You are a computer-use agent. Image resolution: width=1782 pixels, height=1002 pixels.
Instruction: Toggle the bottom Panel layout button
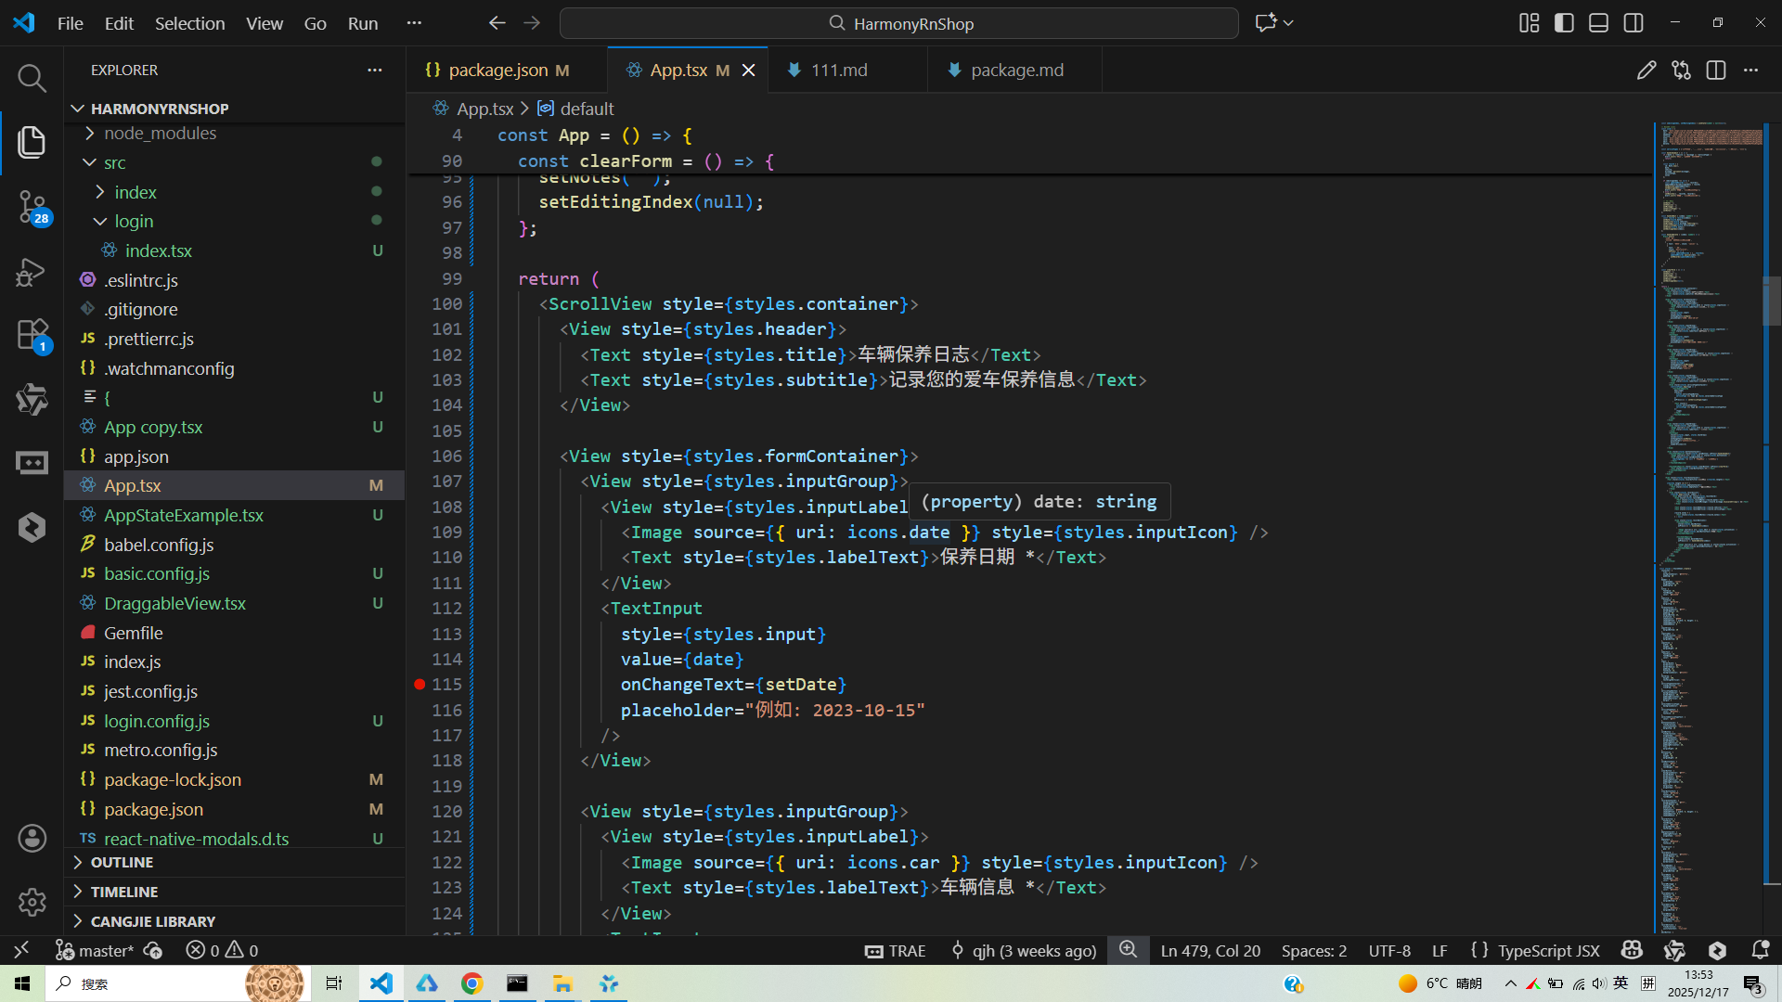tap(1598, 23)
